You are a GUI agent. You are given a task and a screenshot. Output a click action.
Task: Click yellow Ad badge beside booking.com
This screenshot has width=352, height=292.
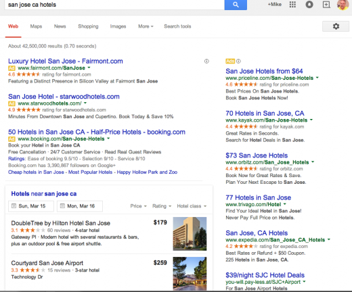pyautogui.click(x=12, y=139)
